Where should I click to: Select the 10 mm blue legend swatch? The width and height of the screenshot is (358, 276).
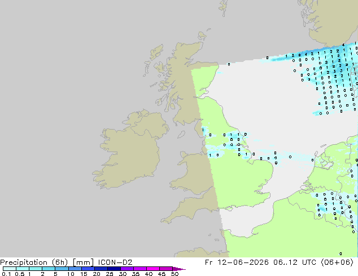75,269
